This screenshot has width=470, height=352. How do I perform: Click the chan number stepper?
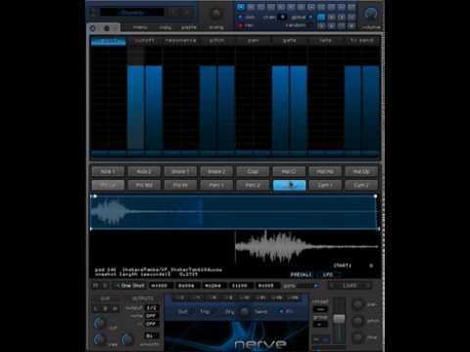[x=282, y=17]
